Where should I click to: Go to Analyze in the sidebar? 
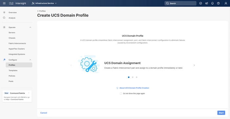(12, 18)
